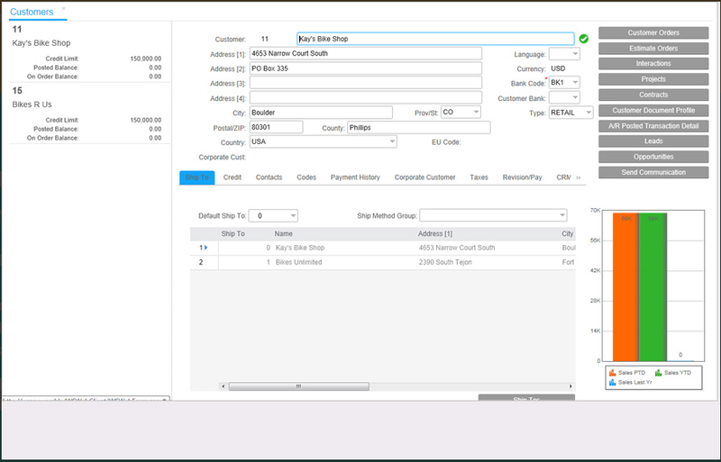The width and height of the screenshot is (721, 462).
Task: Select the Customers main tab
Action: pos(32,12)
